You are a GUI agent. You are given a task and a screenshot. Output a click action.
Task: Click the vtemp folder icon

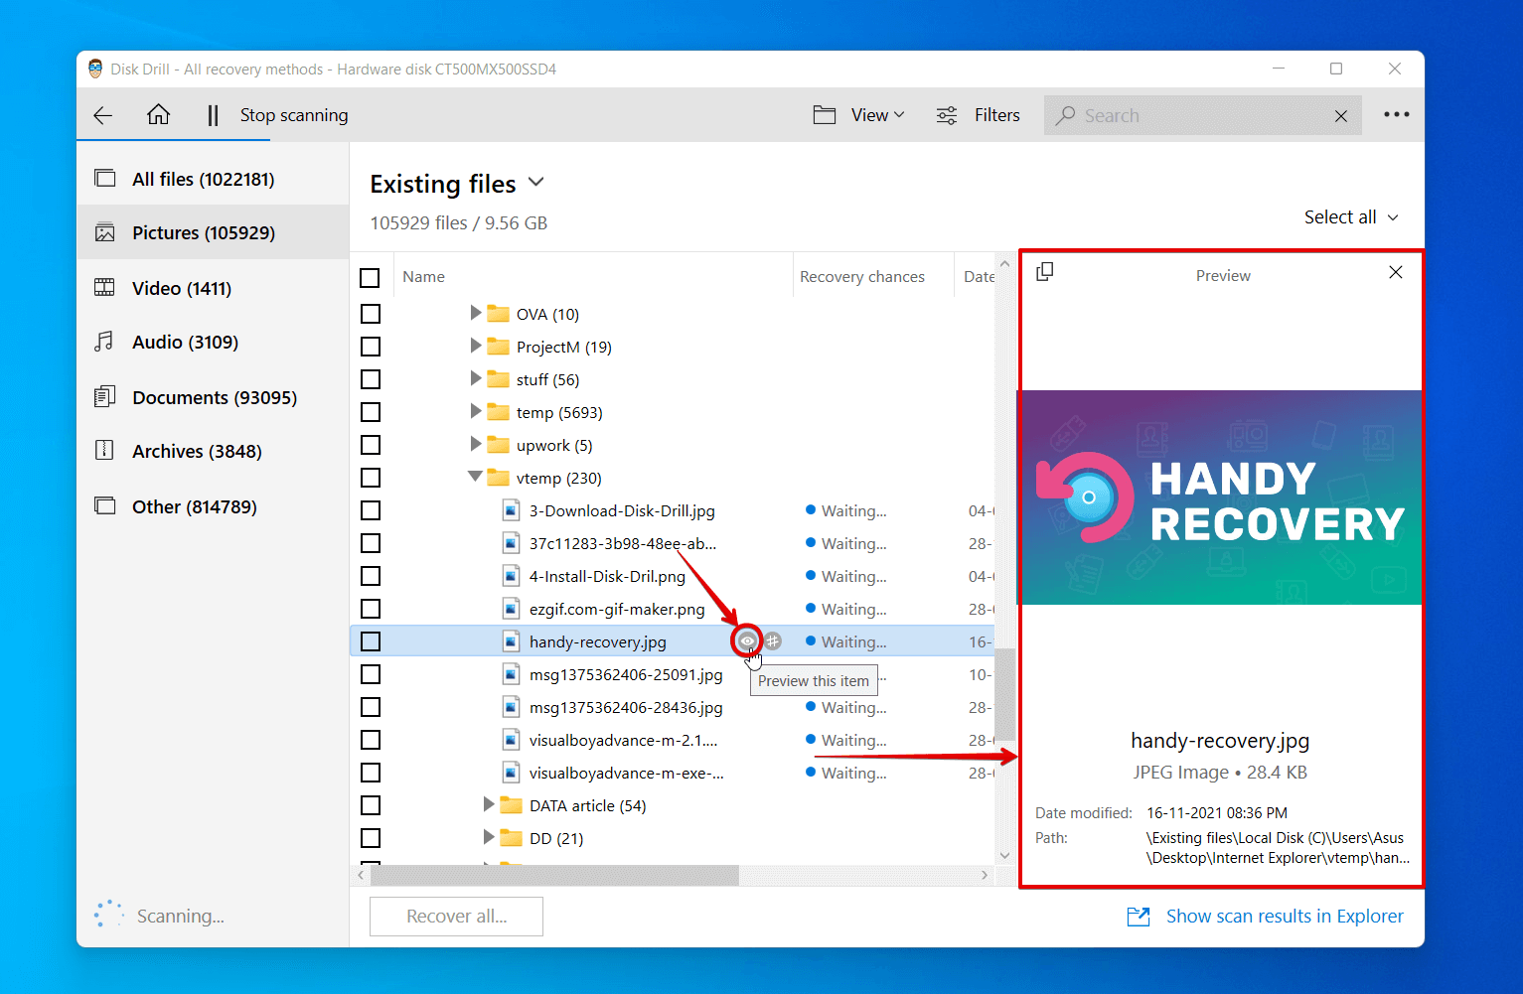499,478
